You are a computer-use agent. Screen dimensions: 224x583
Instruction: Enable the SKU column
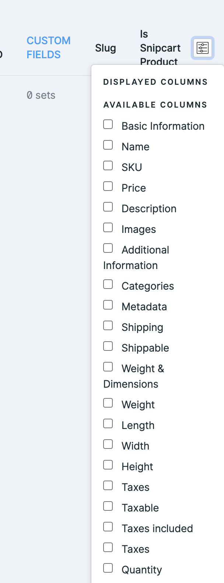(x=108, y=165)
